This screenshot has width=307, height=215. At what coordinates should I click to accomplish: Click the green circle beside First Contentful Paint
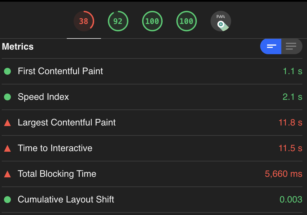point(7,71)
